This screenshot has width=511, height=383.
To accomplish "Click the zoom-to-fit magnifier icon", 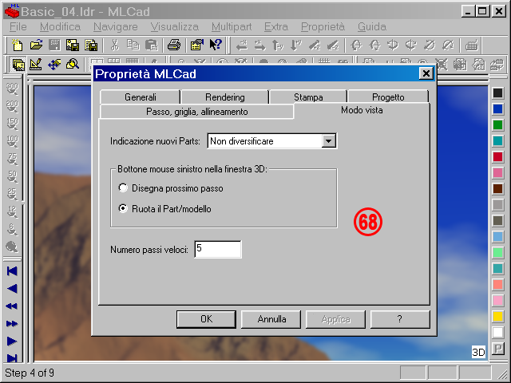I will [12, 247].
